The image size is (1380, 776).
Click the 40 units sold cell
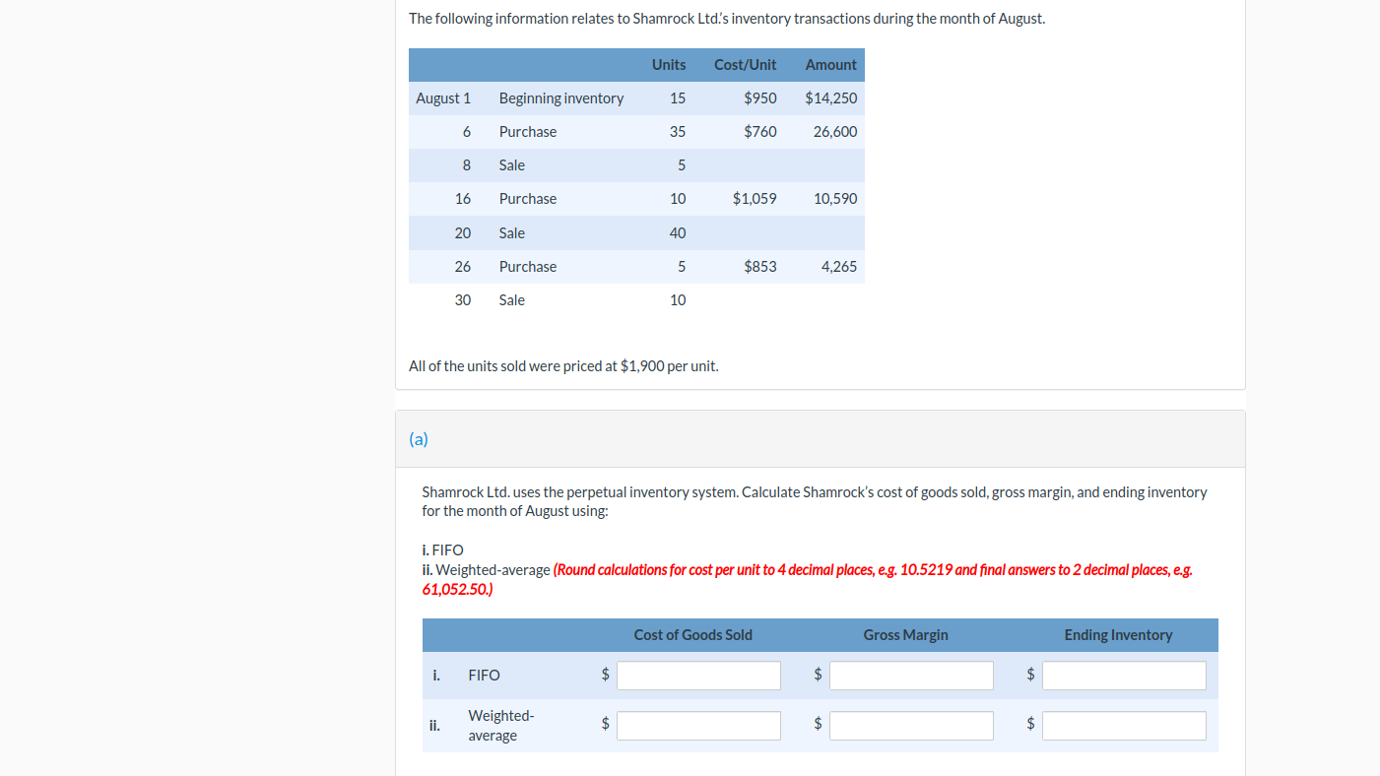tap(678, 233)
